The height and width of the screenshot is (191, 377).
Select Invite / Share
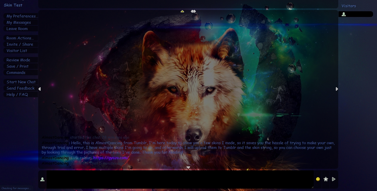pos(21,44)
